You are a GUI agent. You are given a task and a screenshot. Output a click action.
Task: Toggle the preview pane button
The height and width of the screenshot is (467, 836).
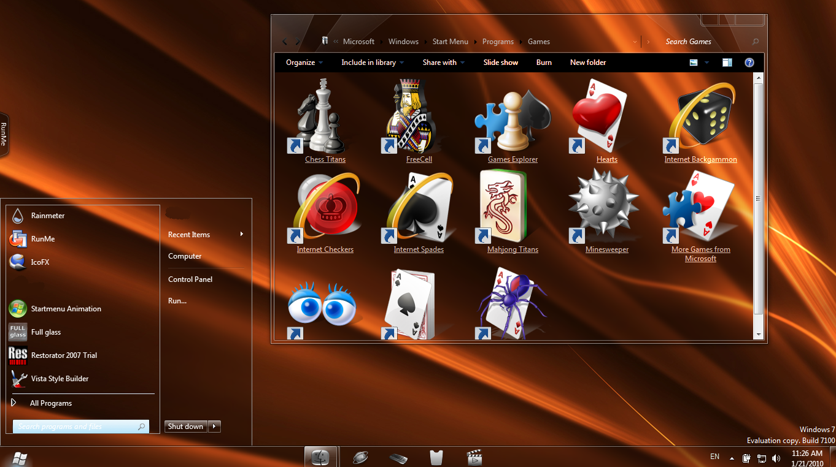click(x=727, y=63)
